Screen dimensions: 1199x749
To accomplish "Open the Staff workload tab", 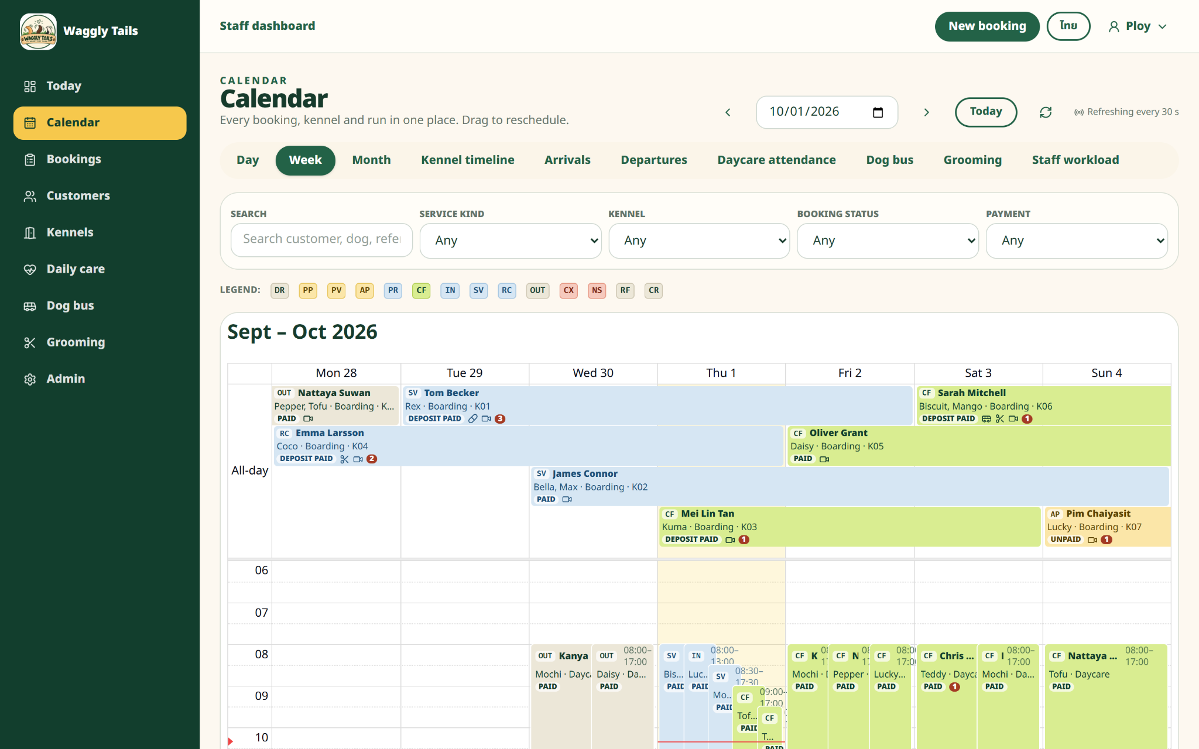I will click(x=1075, y=160).
